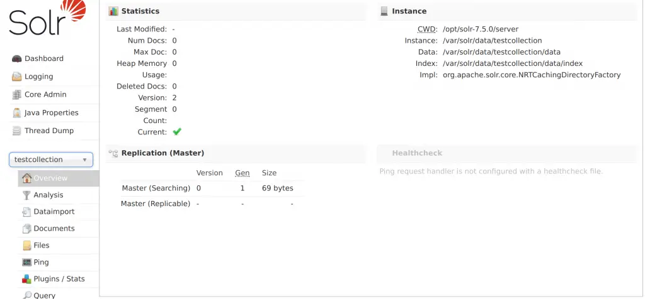645x299 pixels.
Task: Click the Instance server icon
Action: [x=384, y=11]
